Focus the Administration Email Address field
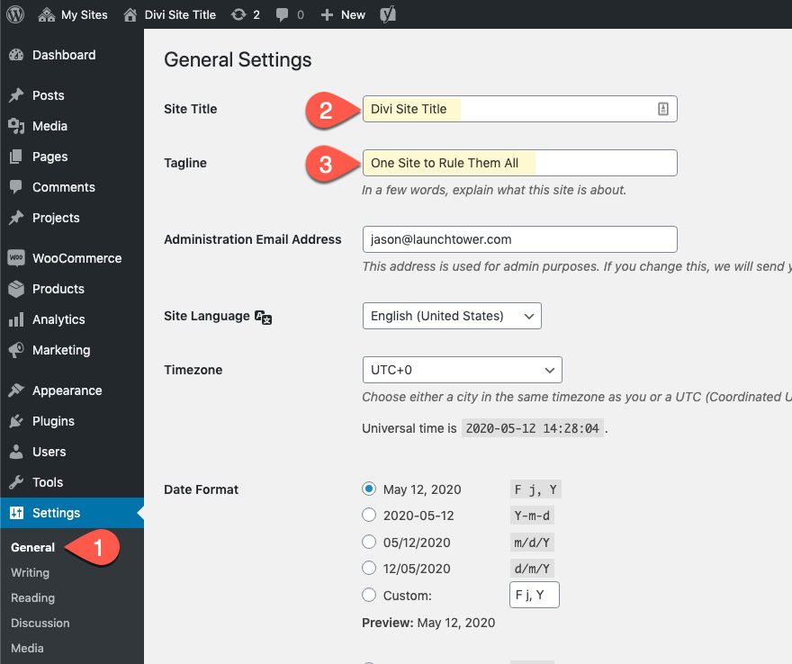Image resolution: width=792 pixels, height=664 pixels. pyautogui.click(x=519, y=239)
